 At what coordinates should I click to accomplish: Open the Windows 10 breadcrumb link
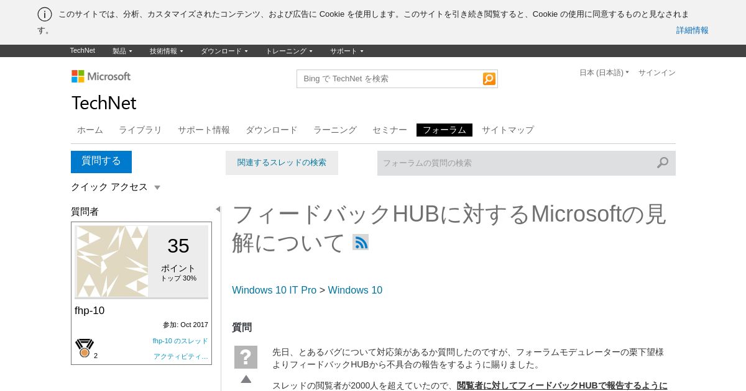tap(355, 290)
